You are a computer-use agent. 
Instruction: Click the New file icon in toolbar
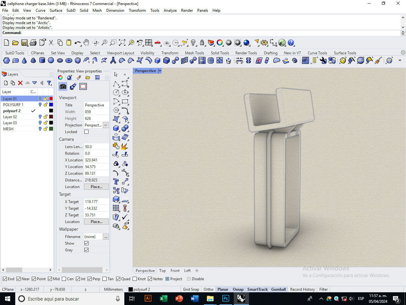(x=6, y=43)
